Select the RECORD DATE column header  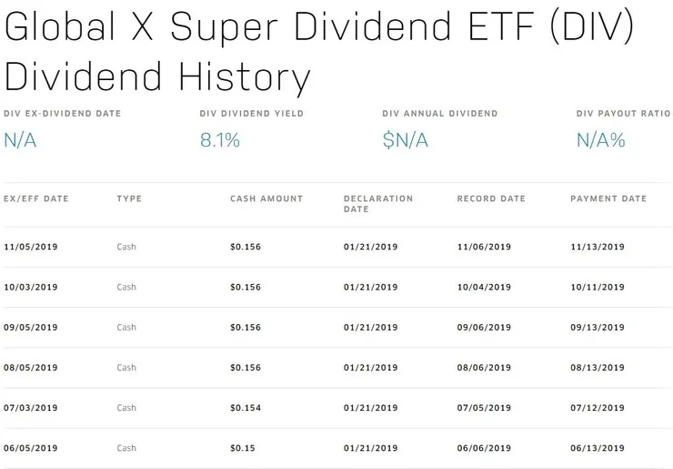click(x=491, y=199)
